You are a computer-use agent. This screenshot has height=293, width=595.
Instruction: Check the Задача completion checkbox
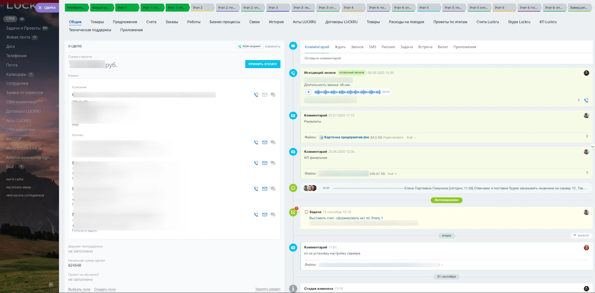[306, 212]
